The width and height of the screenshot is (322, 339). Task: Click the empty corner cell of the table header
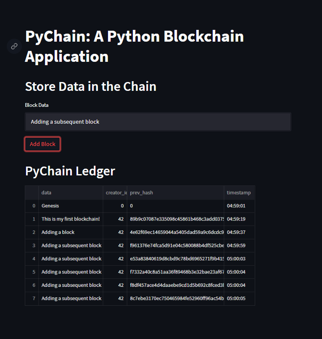coord(32,193)
